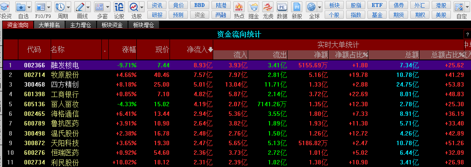
Task: Sort by the 现价 column header
Action: pyautogui.click(x=162, y=49)
